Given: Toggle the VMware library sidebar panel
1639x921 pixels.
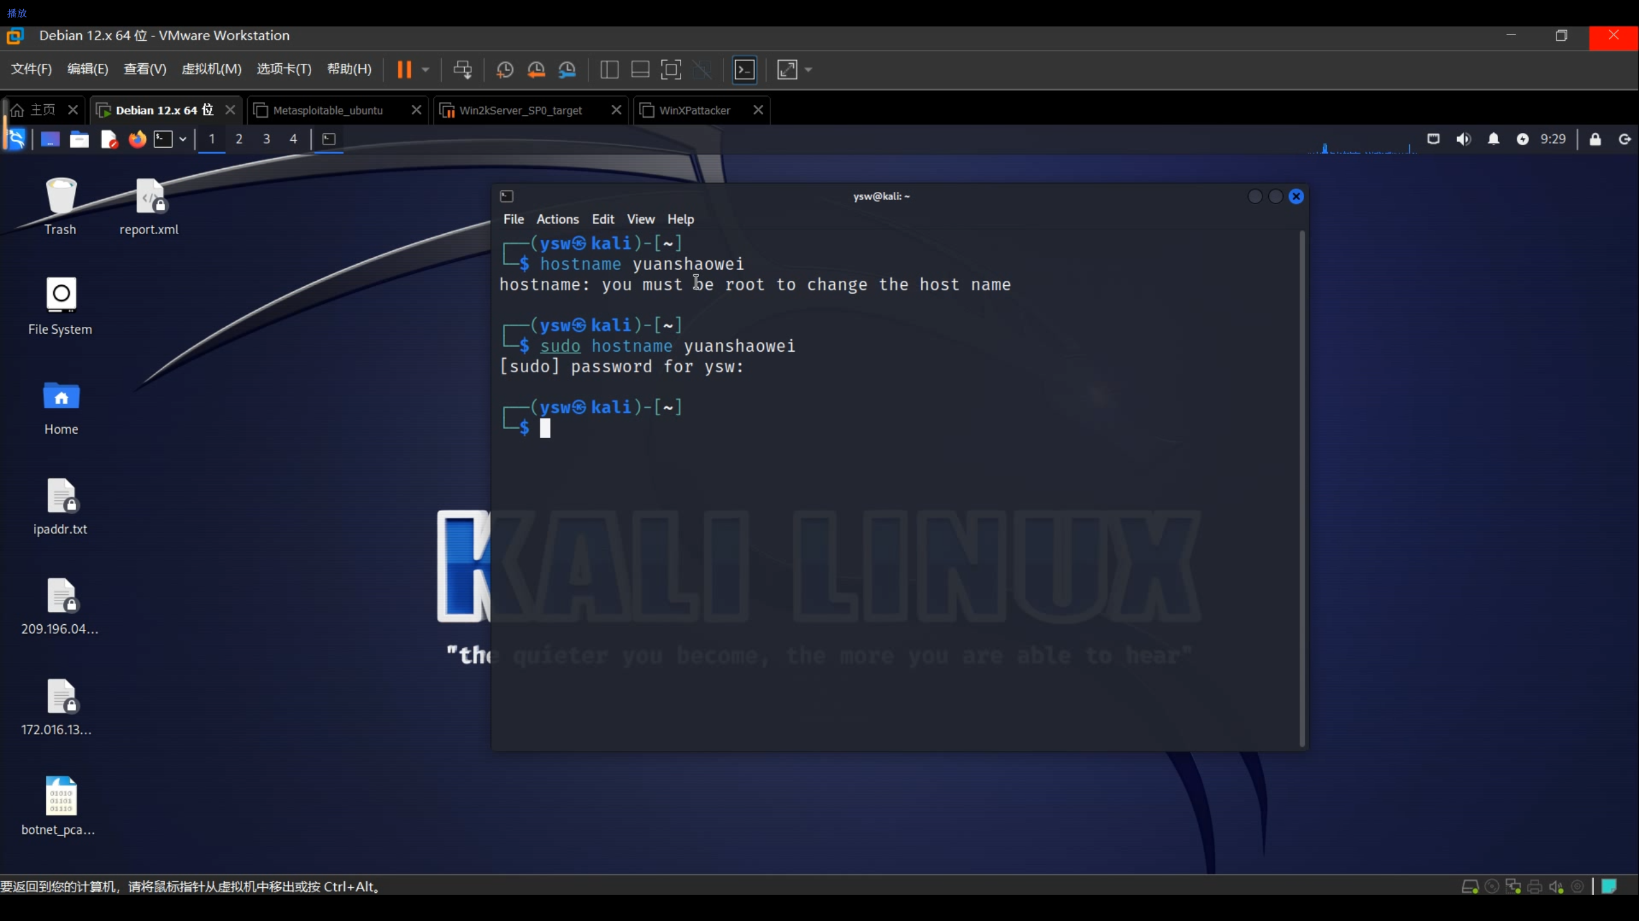Looking at the screenshot, I should [609, 70].
